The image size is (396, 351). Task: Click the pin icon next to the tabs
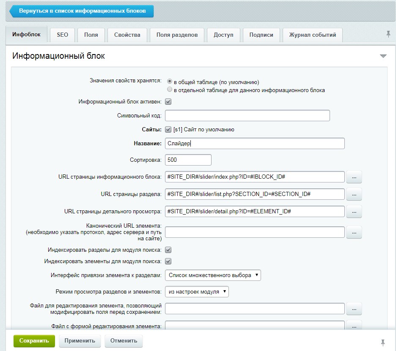pos(388,34)
